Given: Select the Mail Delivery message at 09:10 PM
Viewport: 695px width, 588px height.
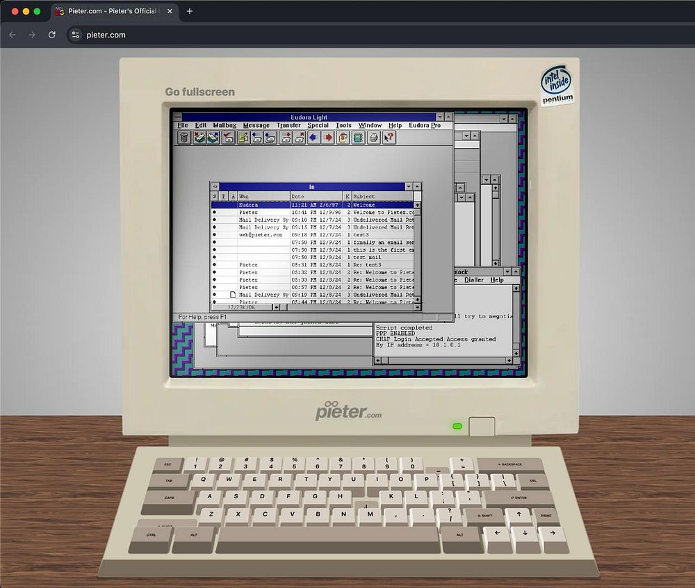Looking at the screenshot, I should click(313, 220).
